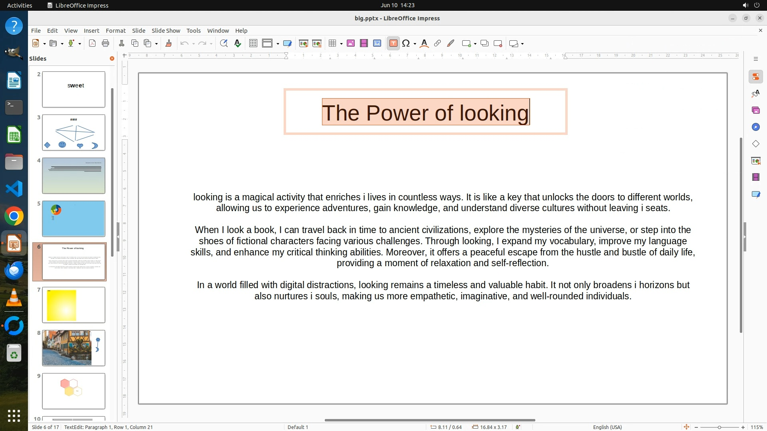The height and width of the screenshot is (431, 767).
Task: Open Display Views dropdown arrow
Action: tap(278, 43)
